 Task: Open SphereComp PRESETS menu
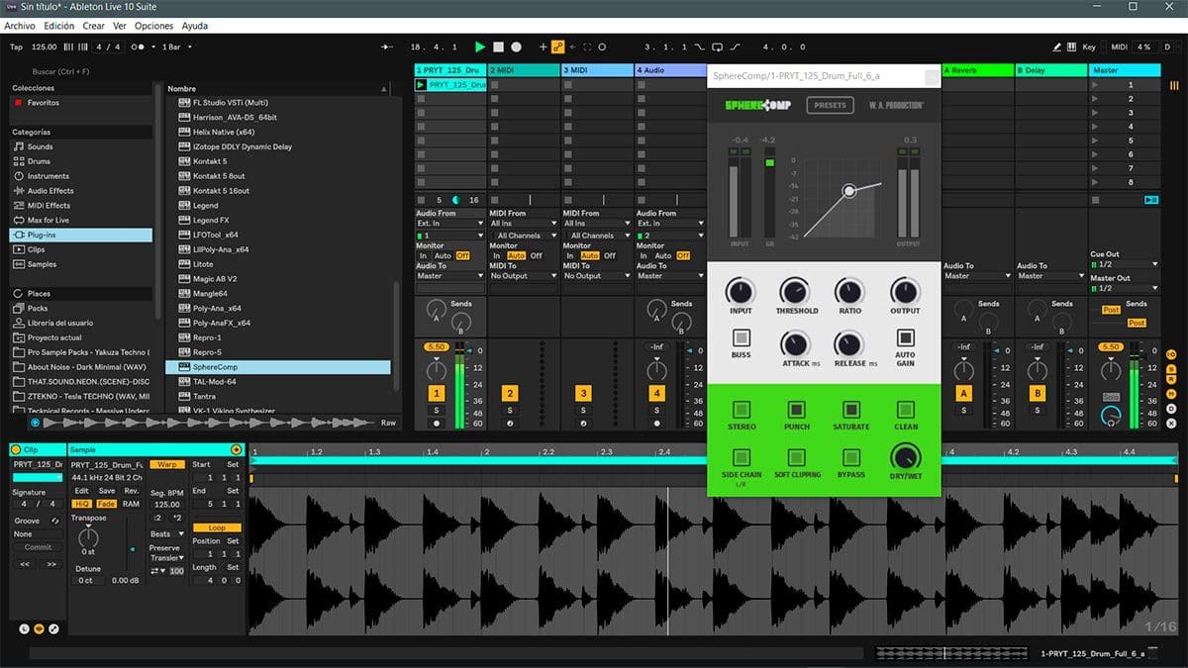(x=830, y=105)
